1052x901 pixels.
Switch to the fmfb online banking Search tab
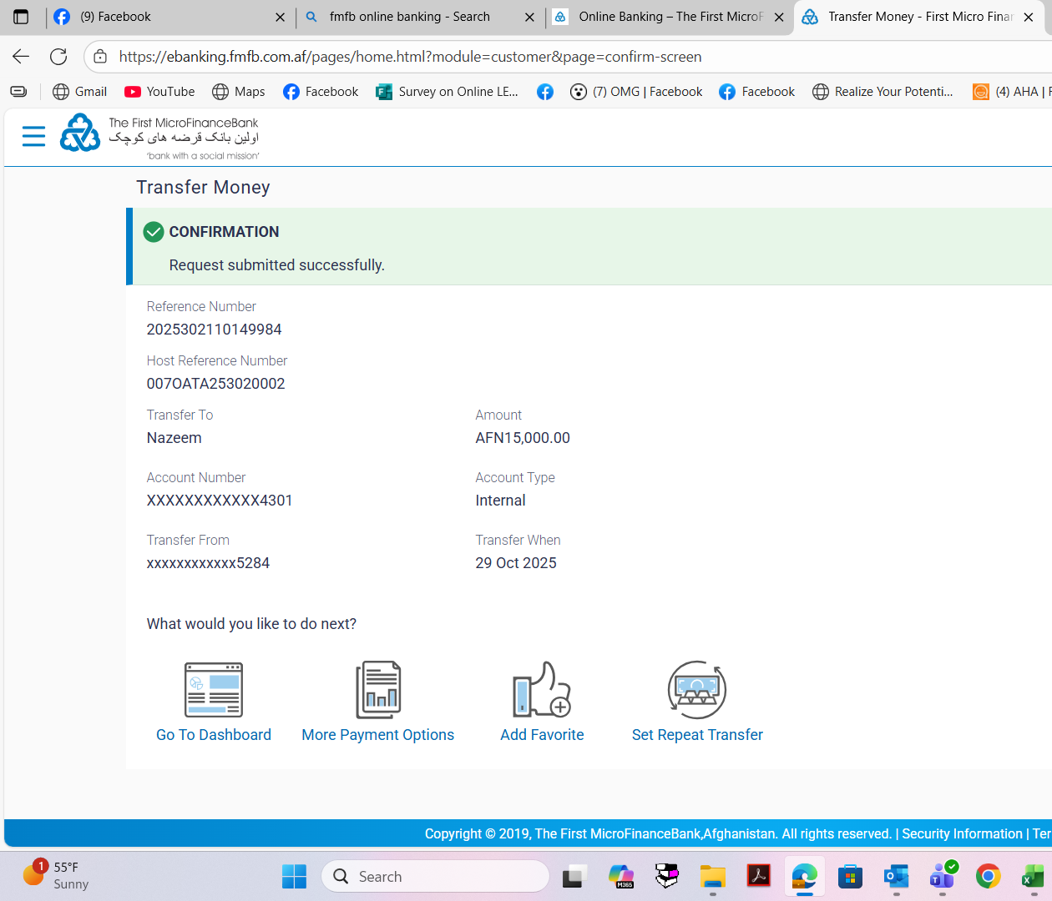(409, 17)
